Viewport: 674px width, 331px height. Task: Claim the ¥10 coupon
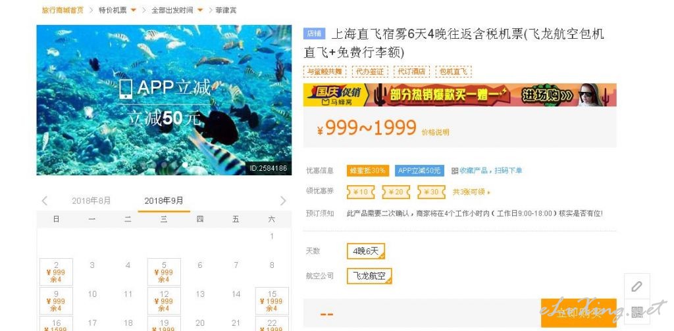[361, 192]
